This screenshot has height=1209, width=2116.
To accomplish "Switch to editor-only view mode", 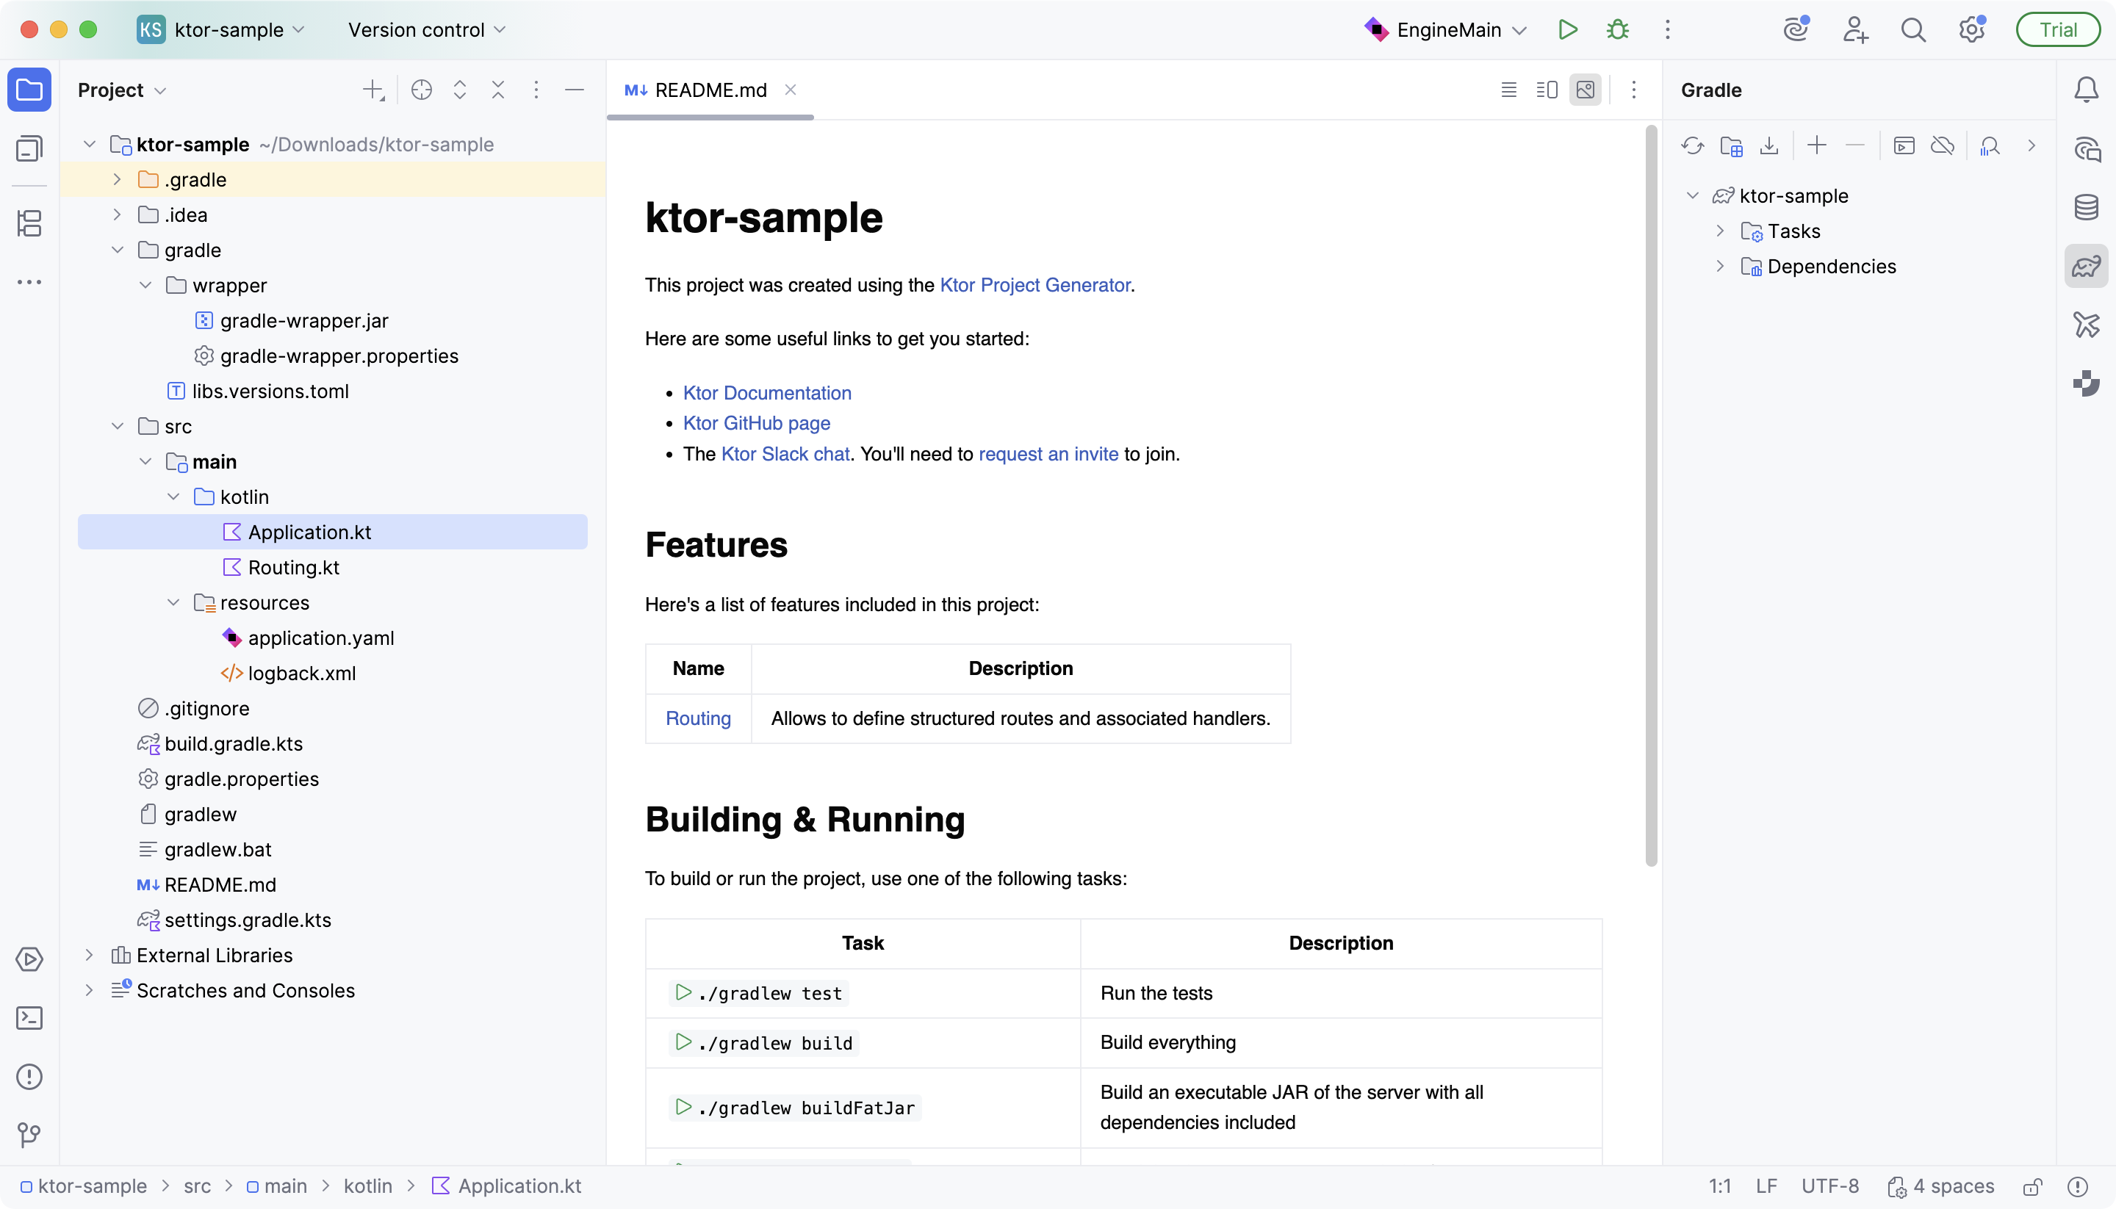I will [x=1509, y=90].
